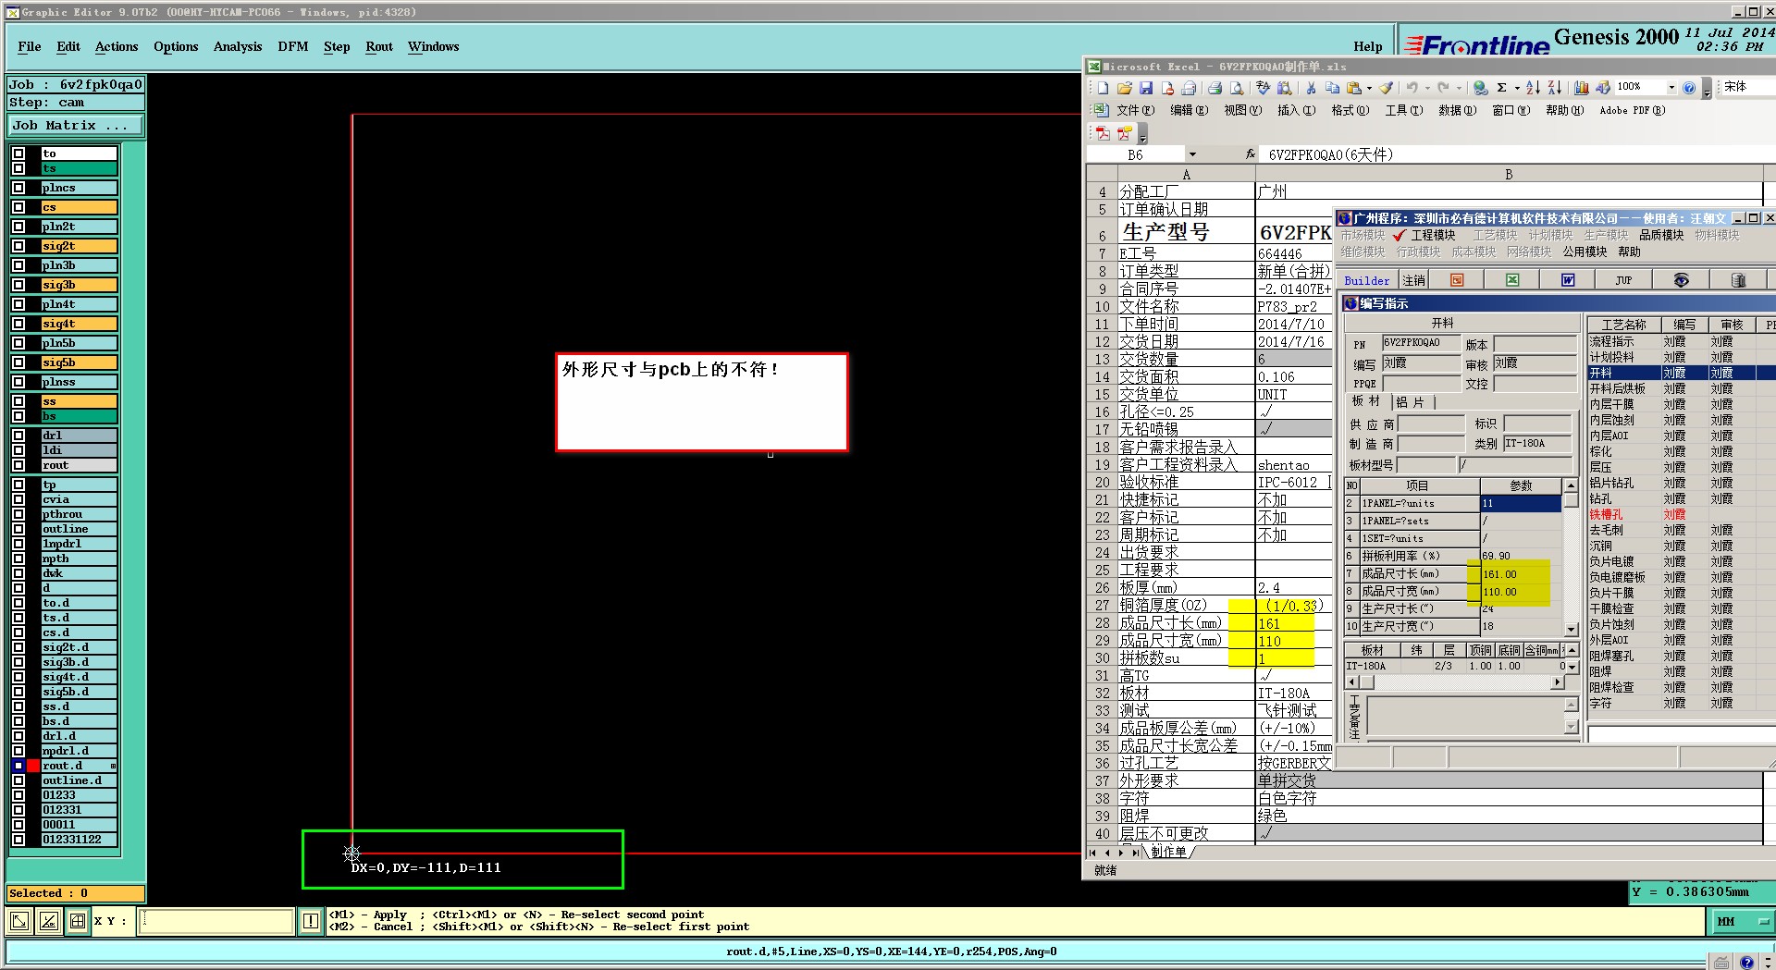
Task: Click the orange presentation icon in Builder toolbar
Action: 1457,280
